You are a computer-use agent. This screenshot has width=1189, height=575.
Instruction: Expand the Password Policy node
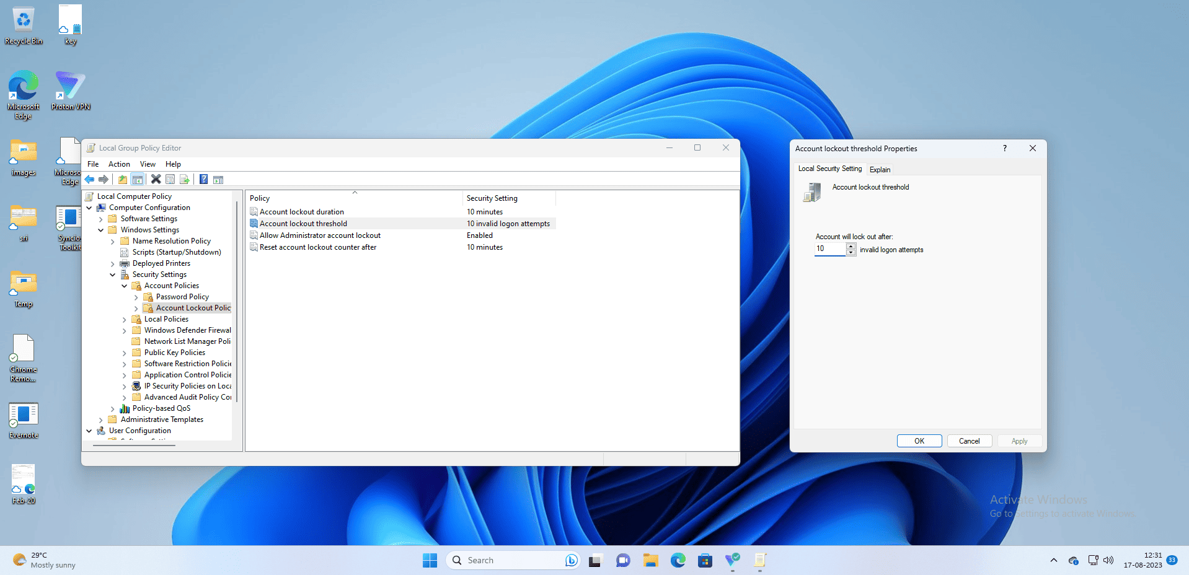click(136, 297)
